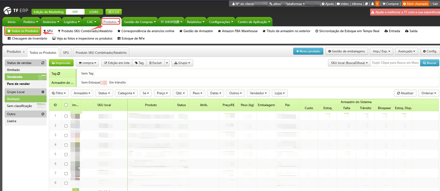Check the checkbox for row 2
The image size is (440, 191).
[x=66, y=126]
